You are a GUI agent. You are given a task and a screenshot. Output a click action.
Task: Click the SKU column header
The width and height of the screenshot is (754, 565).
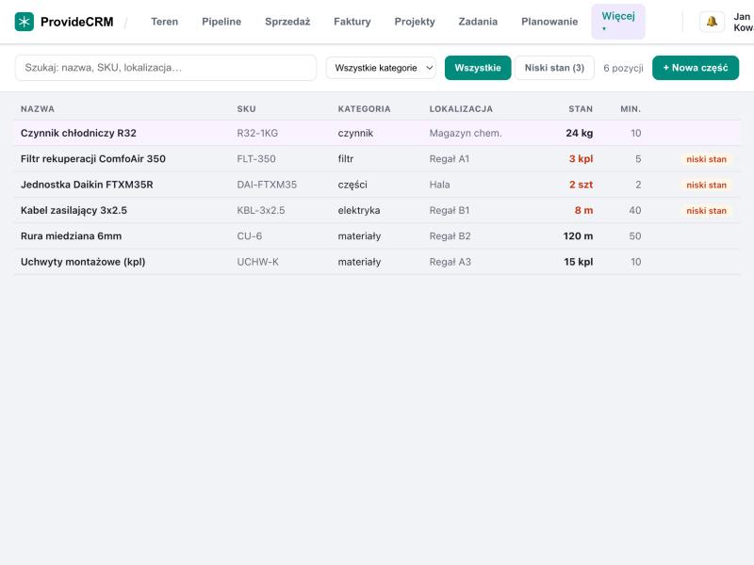[x=246, y=109]
